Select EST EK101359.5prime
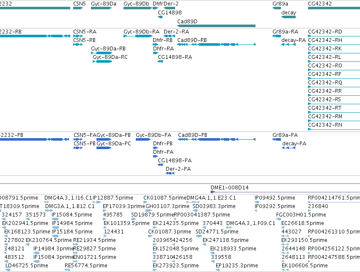Image resolution: width=360 pixels, height=272 pixels. pos(126,223)
